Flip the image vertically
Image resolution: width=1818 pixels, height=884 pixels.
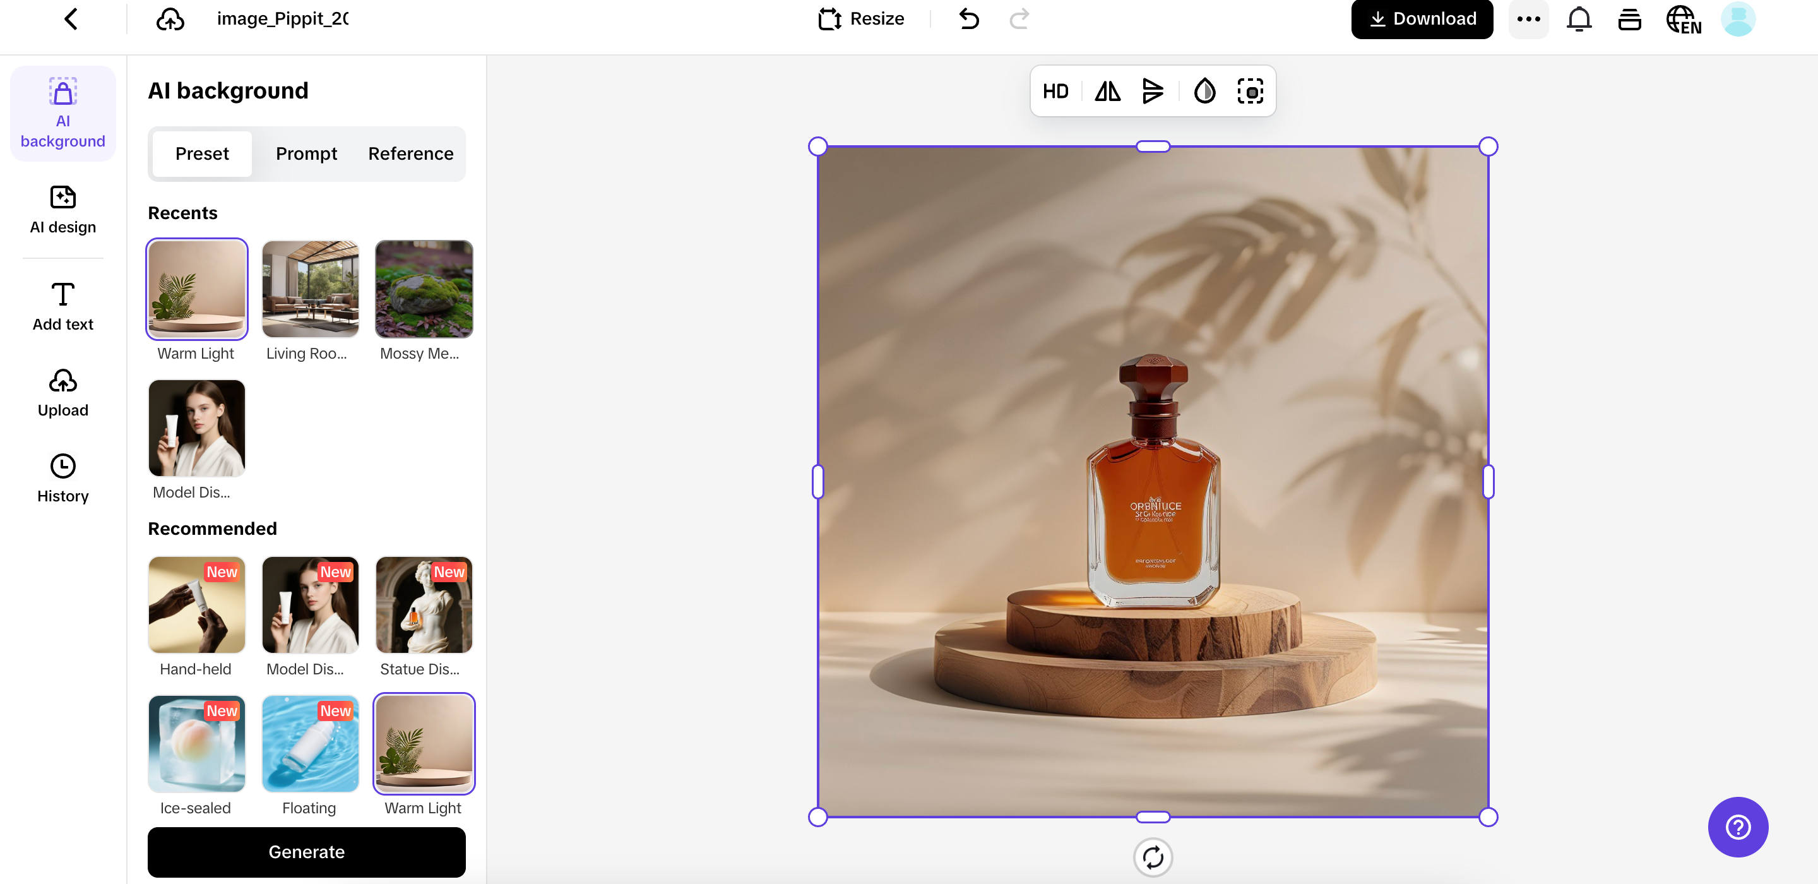pyautogui.click(x=1153, y=90)
